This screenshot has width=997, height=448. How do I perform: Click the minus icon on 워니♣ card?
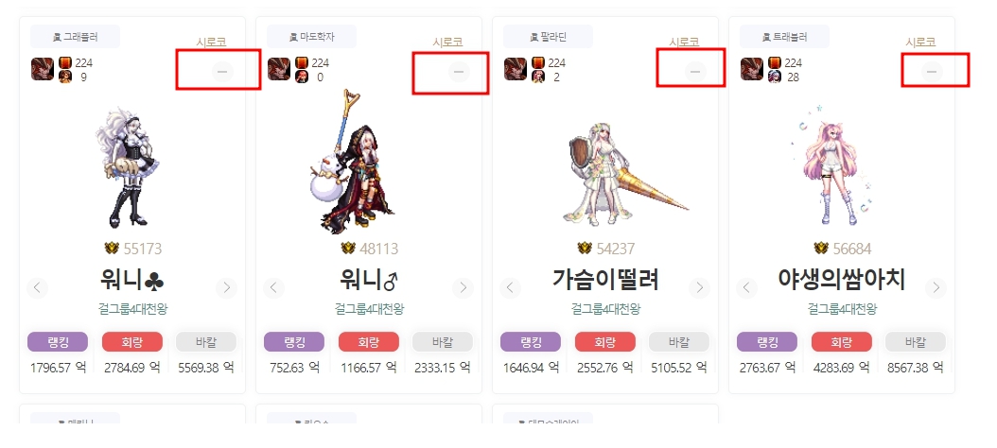(222, 71)
